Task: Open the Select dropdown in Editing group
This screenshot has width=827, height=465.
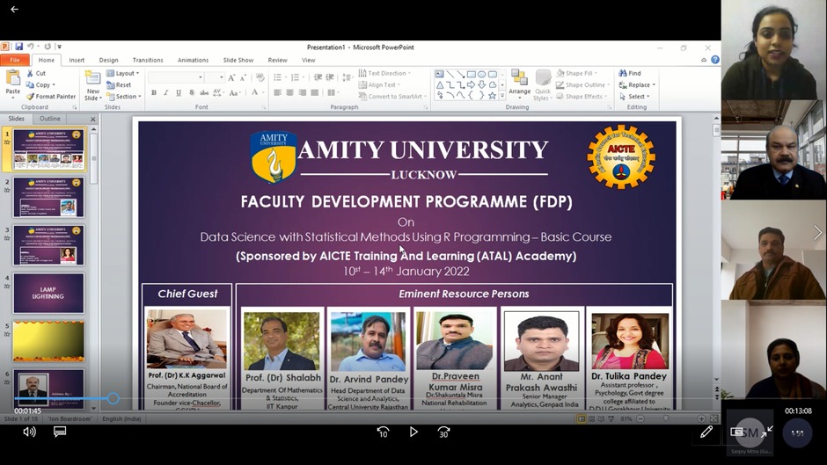Action: point(634,97)
